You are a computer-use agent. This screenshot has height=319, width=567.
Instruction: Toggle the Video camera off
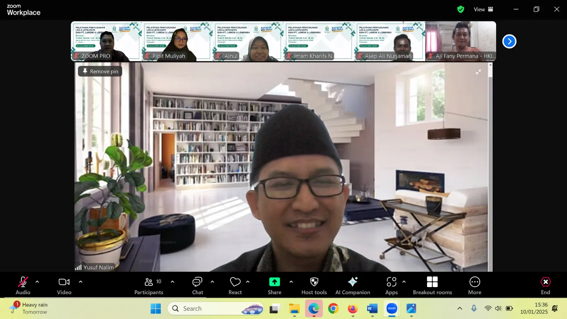pyautogui.click(x=64, y=285)
